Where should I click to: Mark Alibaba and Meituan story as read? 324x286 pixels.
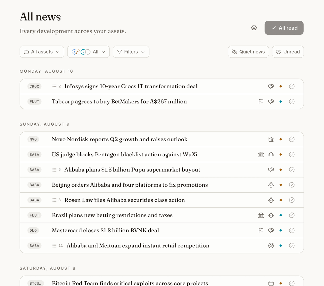[x=292, y=245]
